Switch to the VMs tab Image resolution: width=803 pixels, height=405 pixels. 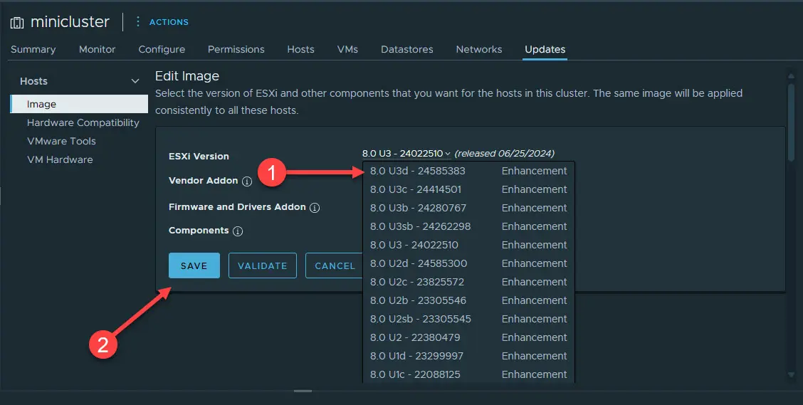[x=347, y=49]
